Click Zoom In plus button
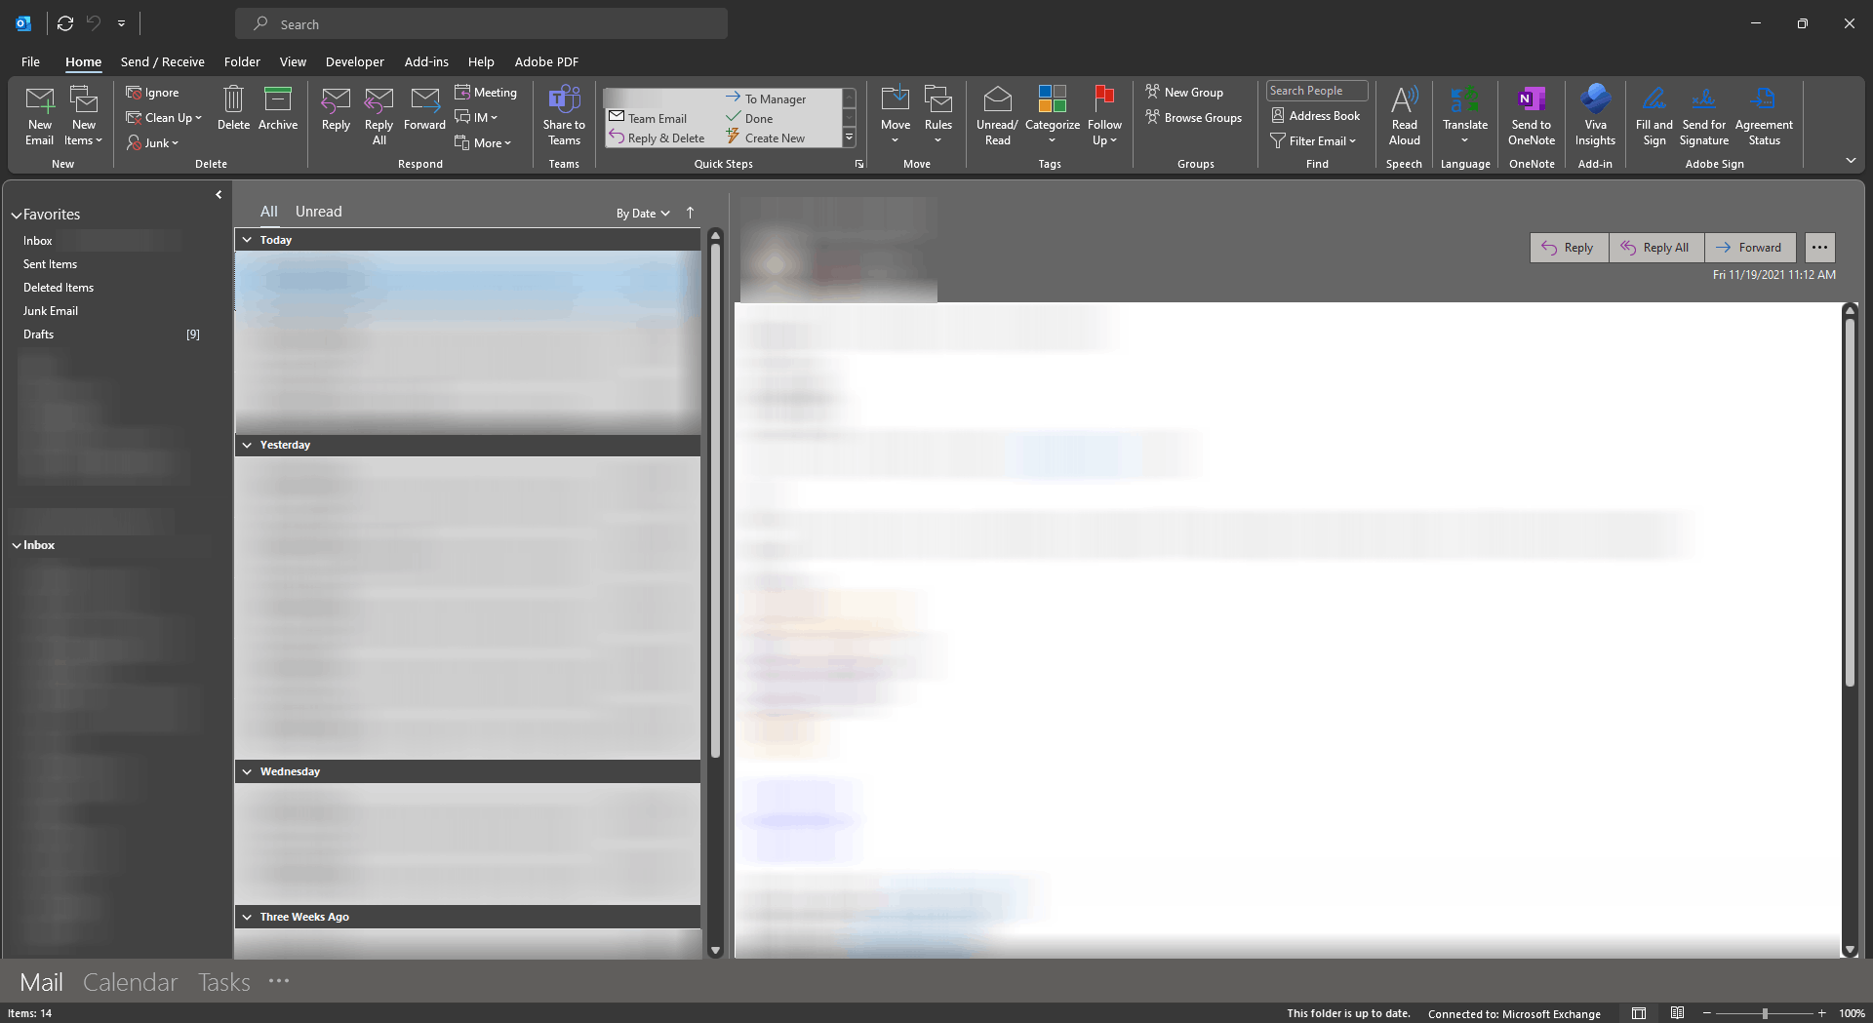 click(1821, 1014)
